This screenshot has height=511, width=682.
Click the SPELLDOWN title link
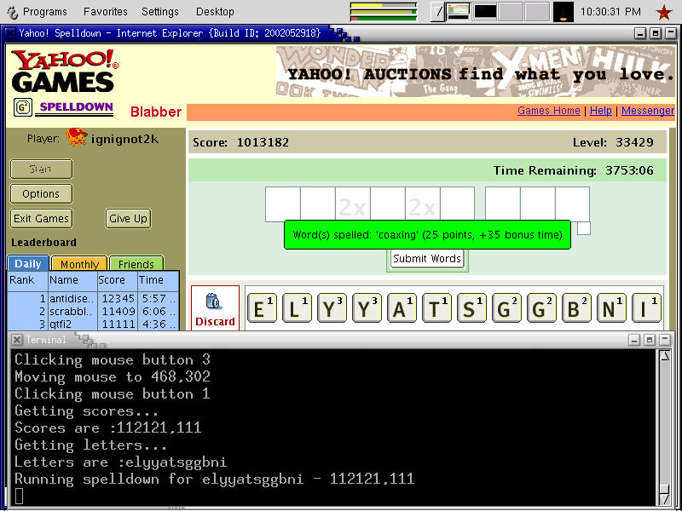click(76, 107)
